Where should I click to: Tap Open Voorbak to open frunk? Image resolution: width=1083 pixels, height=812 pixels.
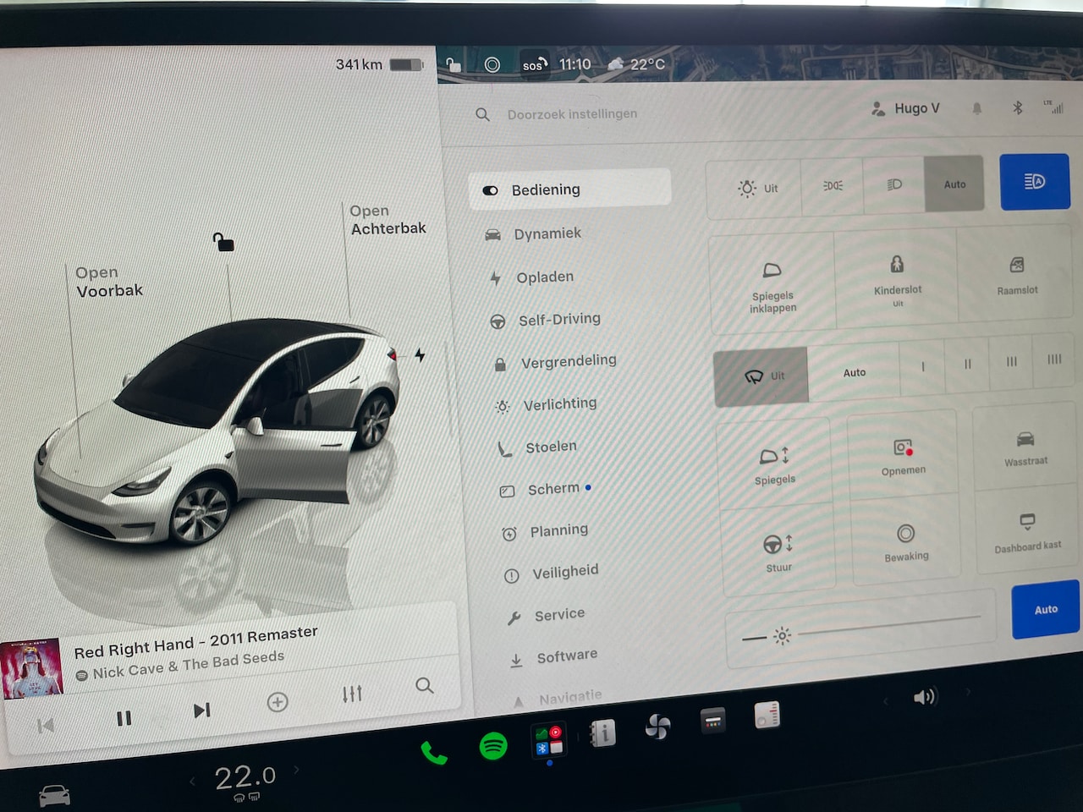click(x=109, y=282)
